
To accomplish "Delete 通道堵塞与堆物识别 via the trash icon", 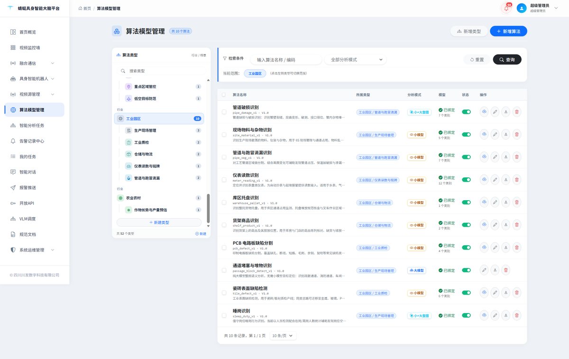I will pyautogui.click(x=506, y=270).
